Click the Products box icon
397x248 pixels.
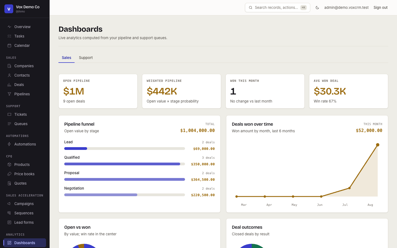(x=9, y=165)
